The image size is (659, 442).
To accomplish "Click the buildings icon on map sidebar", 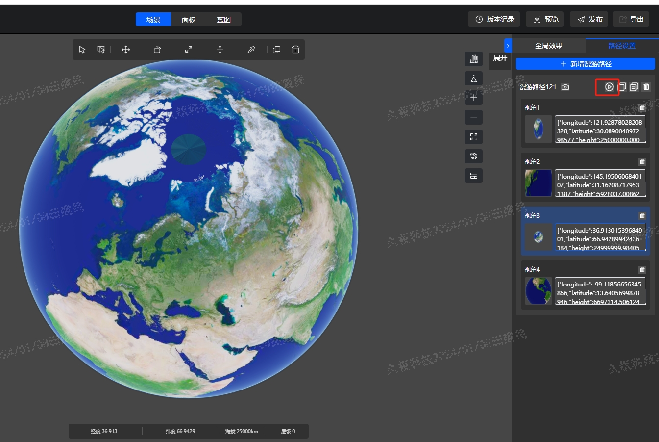I will click(x=474, y=59).
